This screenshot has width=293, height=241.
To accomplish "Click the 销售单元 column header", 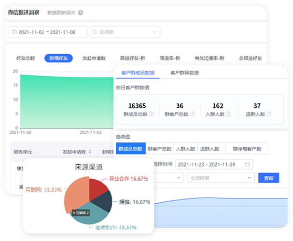I will point(23,152).
